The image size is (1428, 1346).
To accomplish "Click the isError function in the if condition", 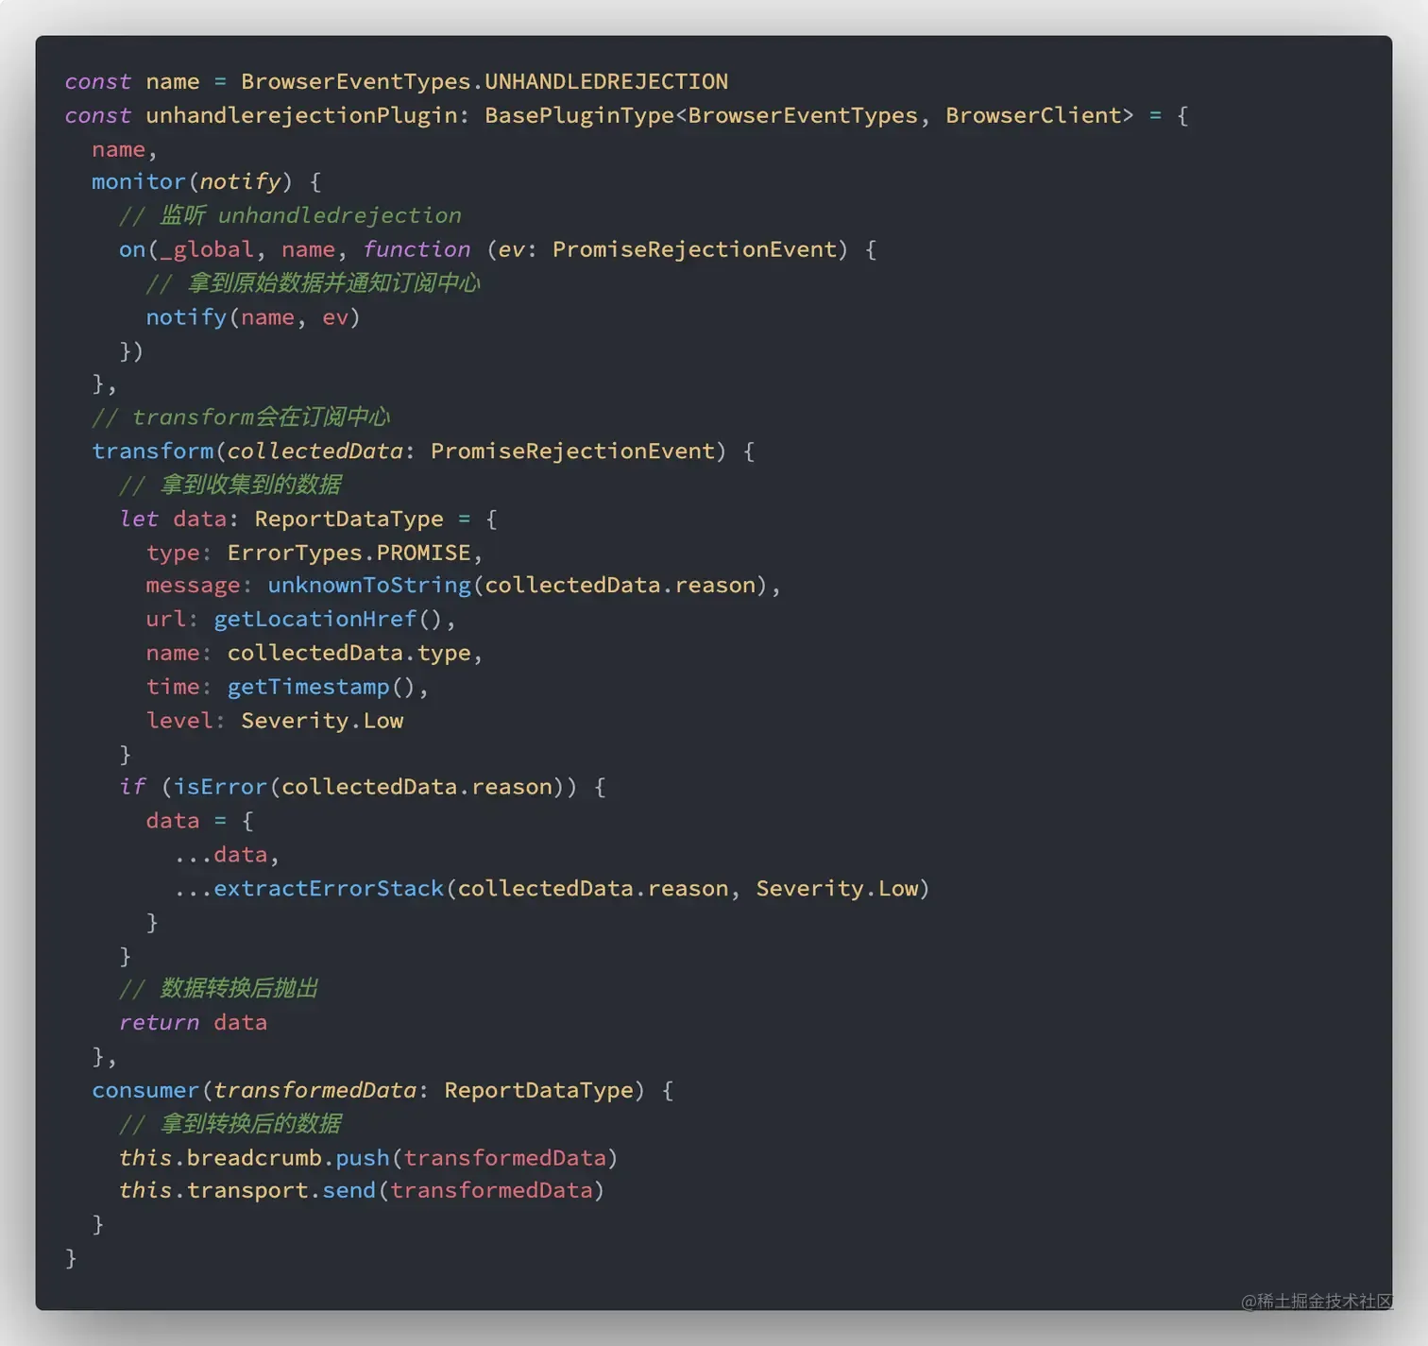I will (x=220, y=788).
